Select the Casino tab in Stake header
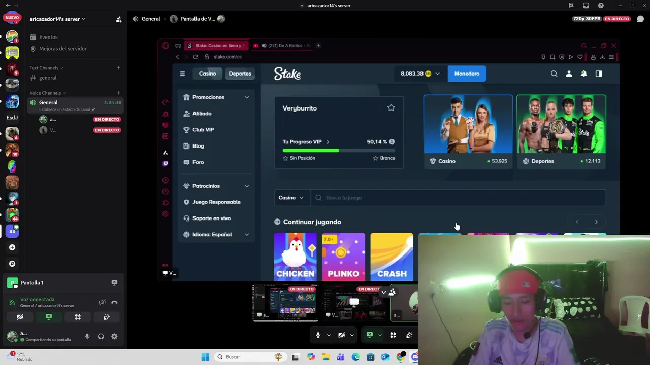The image size is (650, 365). click(207, 74)
